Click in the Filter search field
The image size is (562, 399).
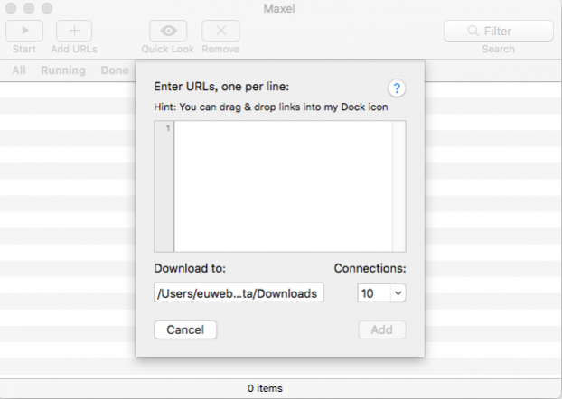click(x=499, y=31)
